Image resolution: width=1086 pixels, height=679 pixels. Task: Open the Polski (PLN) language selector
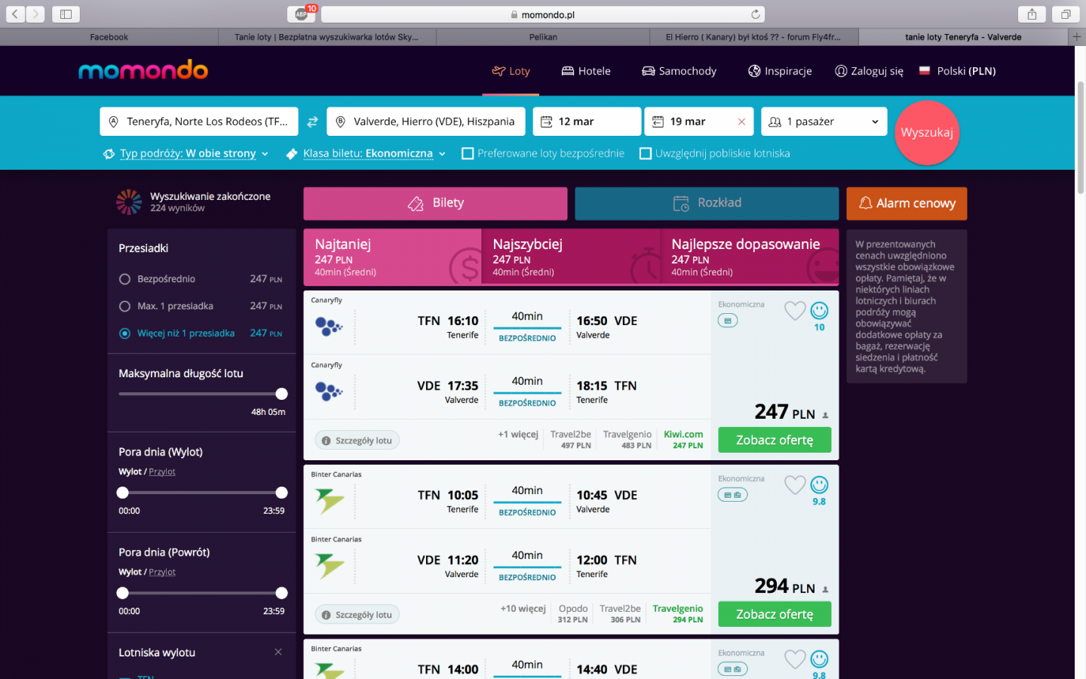pos(958,71)
